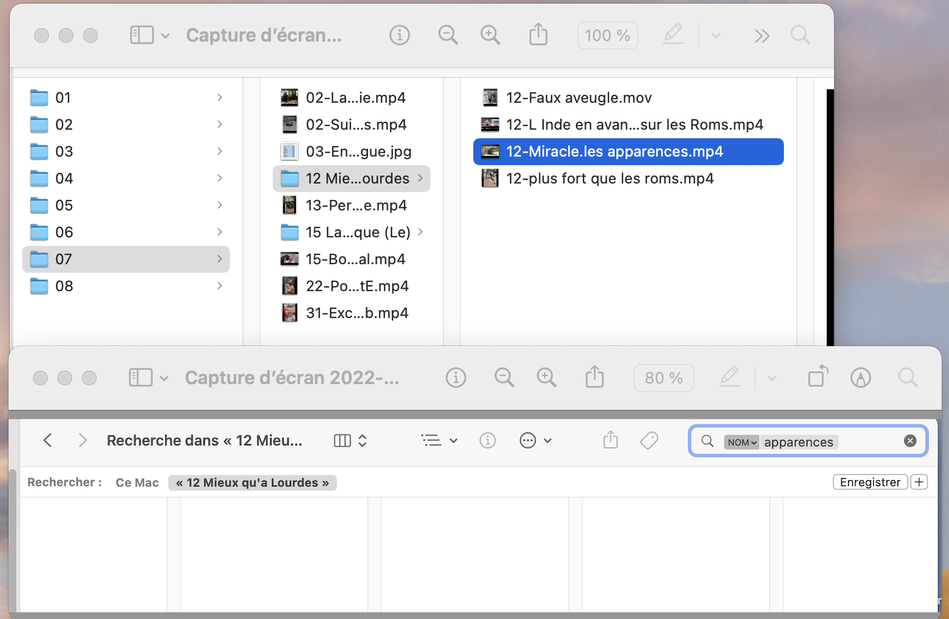Select the Ce Mac search scope

pyautogui.click(x=137, y=483)
